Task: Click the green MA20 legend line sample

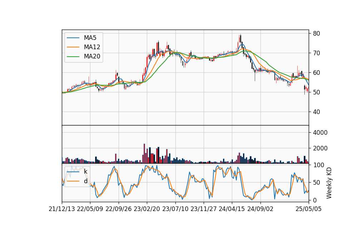Action: pos(73,57)
